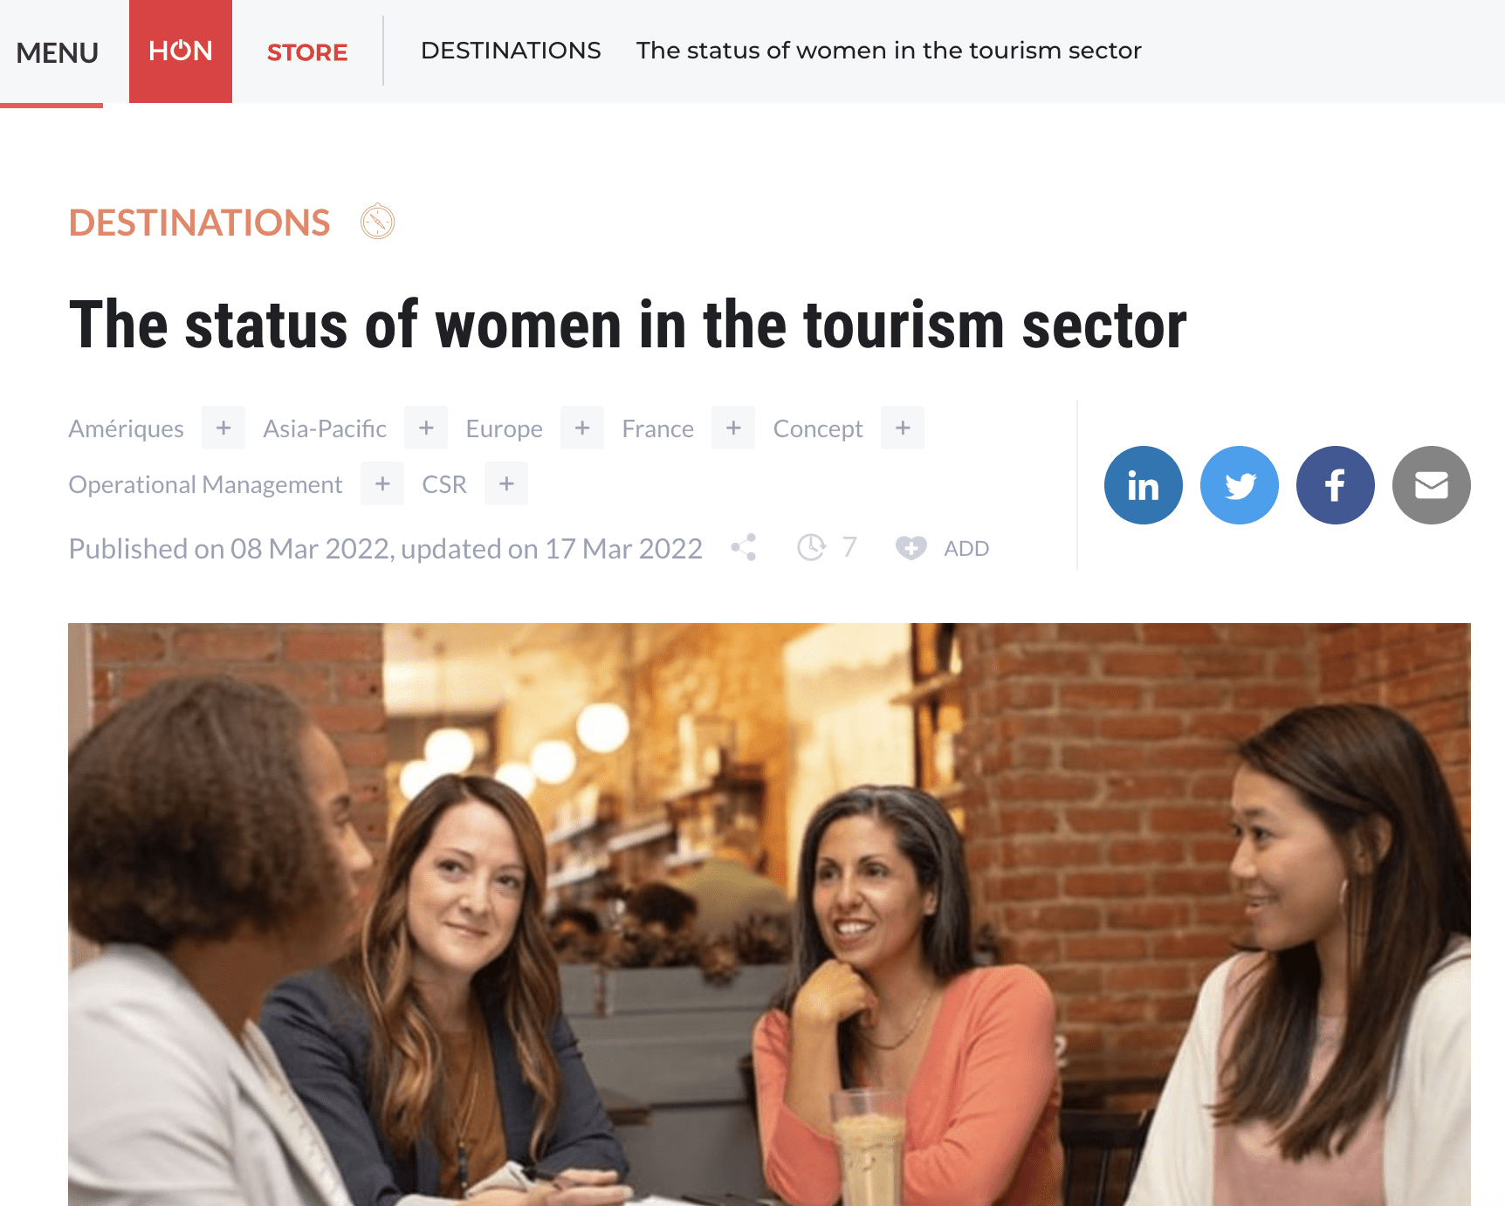Open the MENU in the top bar
The image size is (1505, 1206).
coord(57,52)
